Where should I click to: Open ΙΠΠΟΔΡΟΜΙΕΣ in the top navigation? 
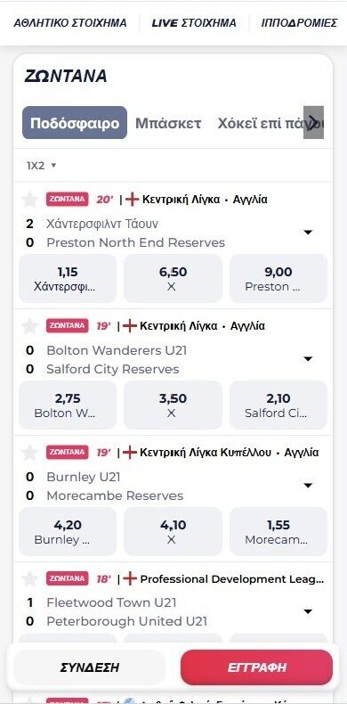coord(299,23)
